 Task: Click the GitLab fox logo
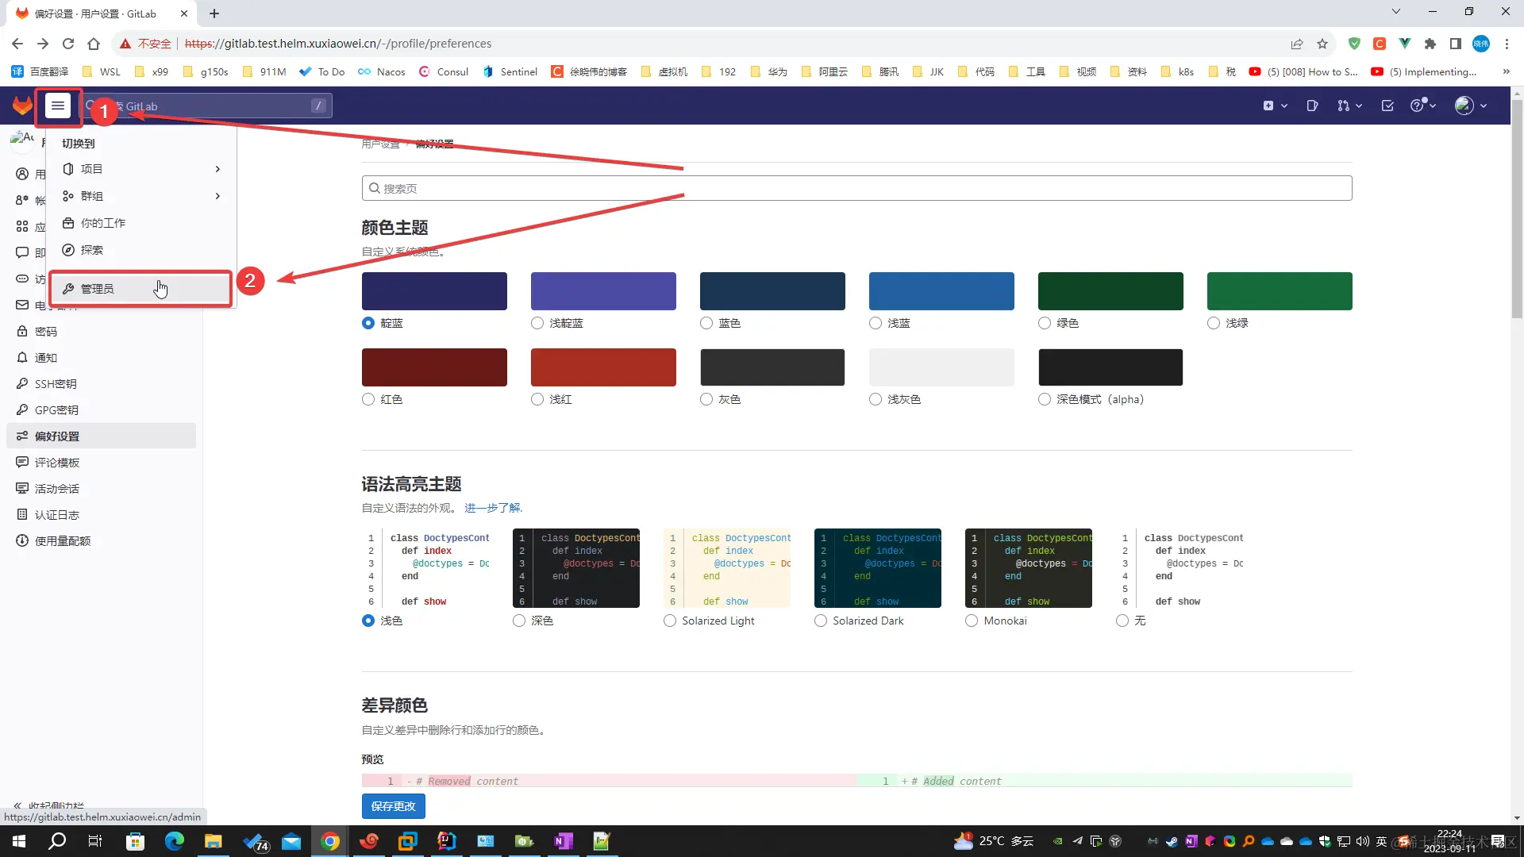pyautogui.click(x=22, y=106)
